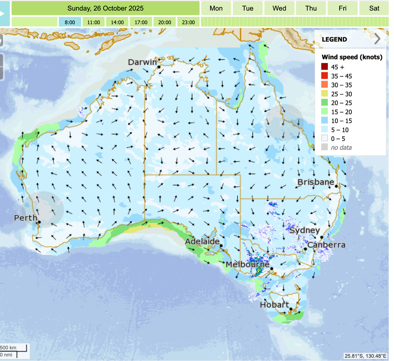The height and width of the screenshot is (361, 394).
Task: Collapse the Legend panel using its chevron
Action: 377,39
